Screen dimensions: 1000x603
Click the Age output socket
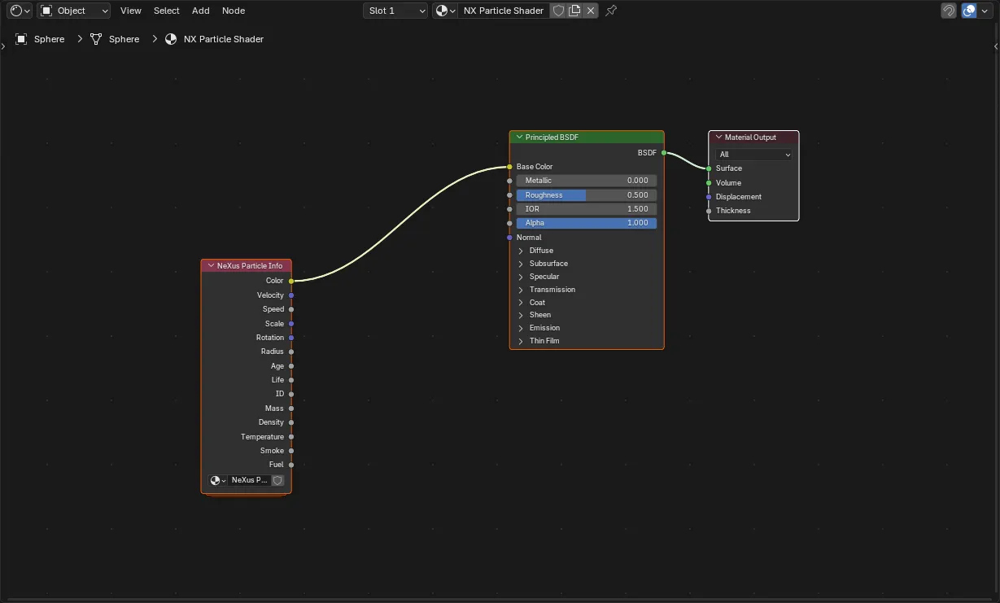tap(291, 366)
